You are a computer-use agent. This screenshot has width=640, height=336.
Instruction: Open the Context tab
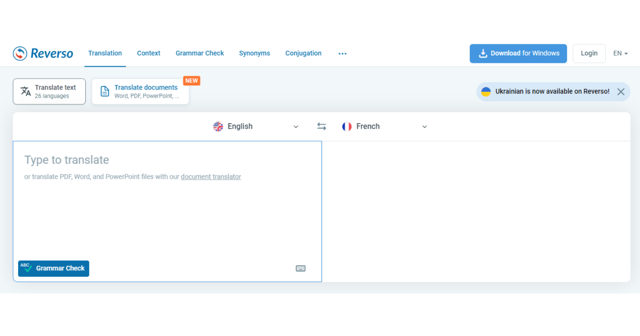(149, 53)
